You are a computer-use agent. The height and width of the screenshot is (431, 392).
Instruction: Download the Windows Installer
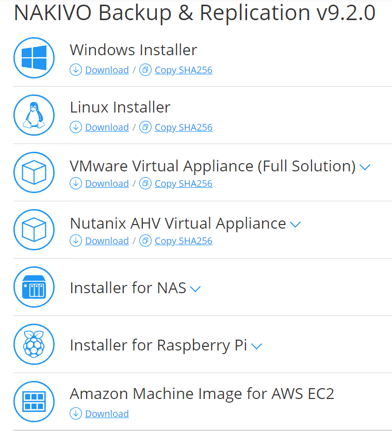click(x=107, y=70)
